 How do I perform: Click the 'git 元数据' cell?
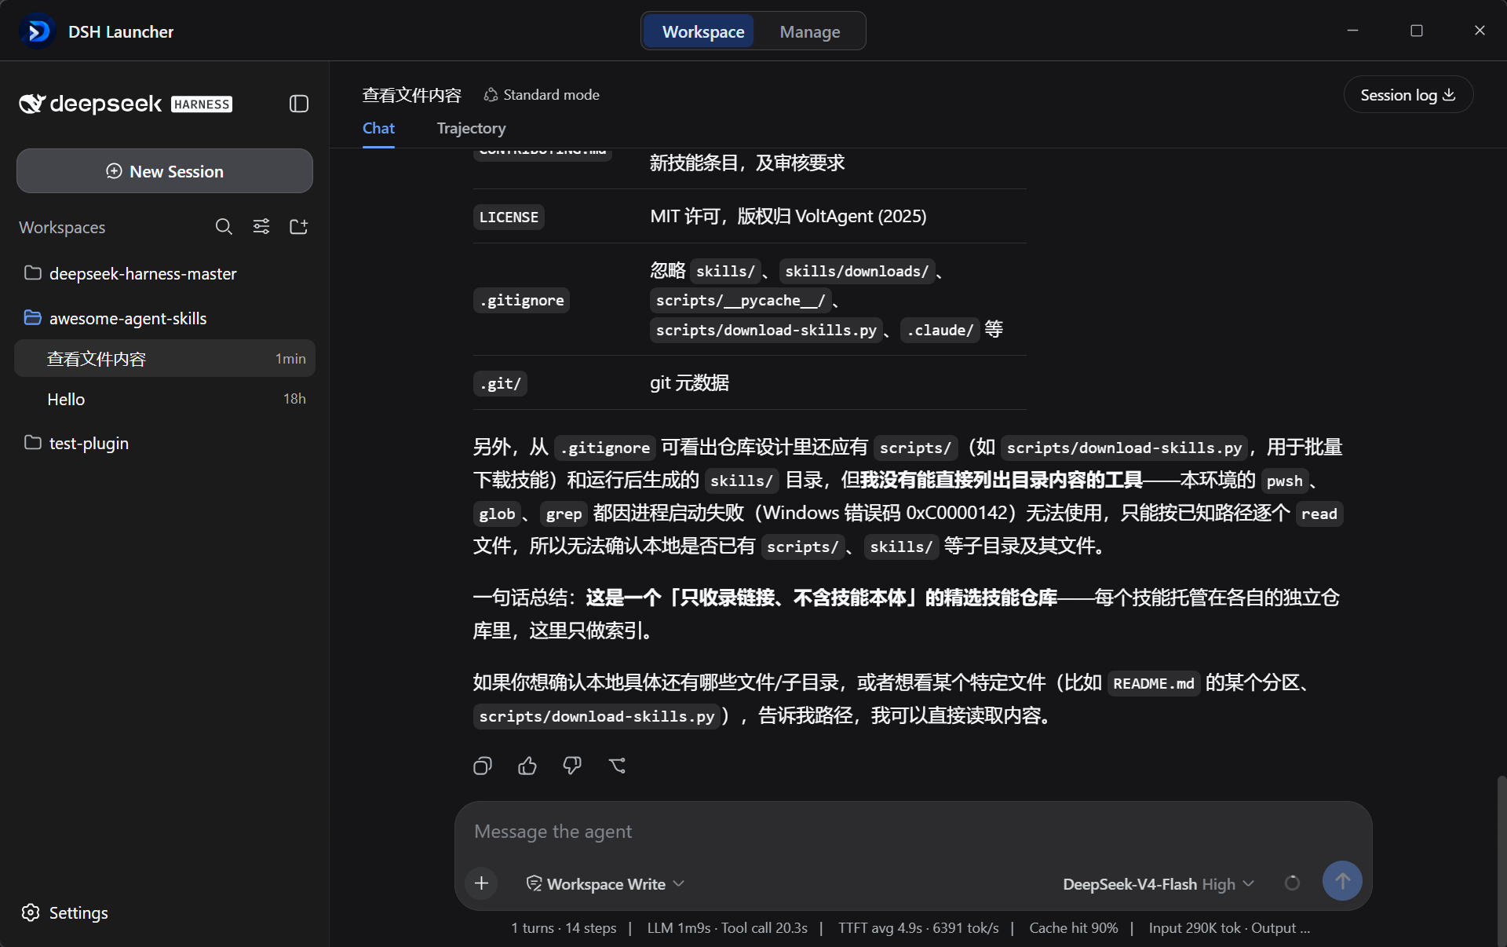click(x=689, y=383)
